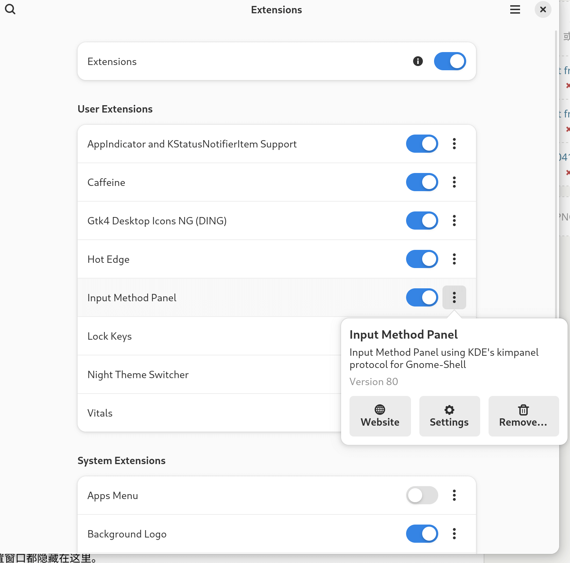Open the search icon in header
This screenshot has height=563, width=570.
(10, 9)
